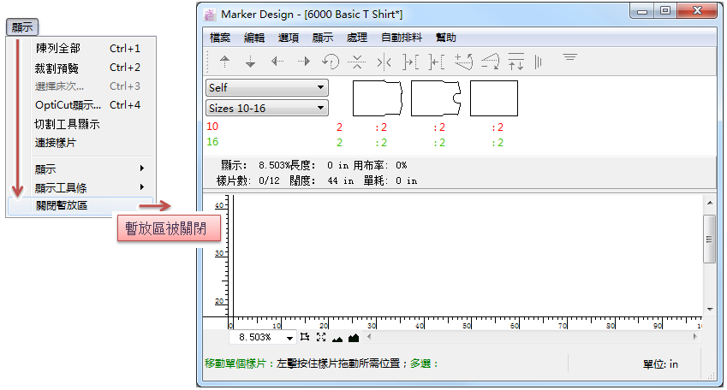Open the Self fabric dropdown
Viewport: 727px width, 390px height.
tap(267, 87)
